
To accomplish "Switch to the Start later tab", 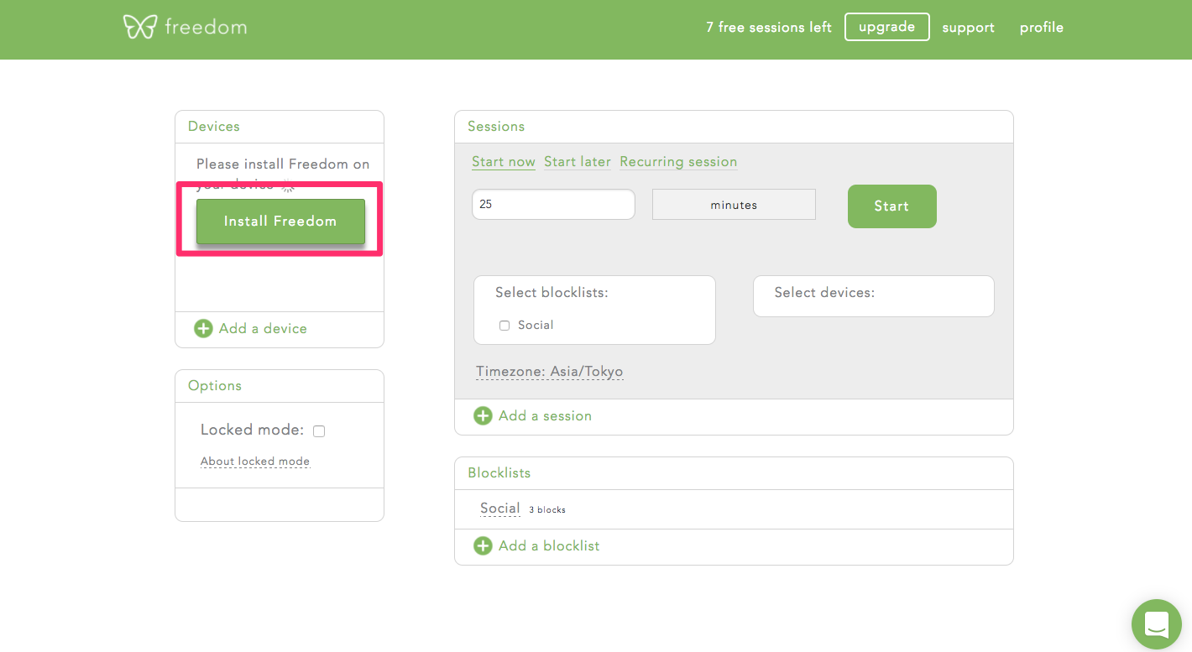I will pos(578,161).
